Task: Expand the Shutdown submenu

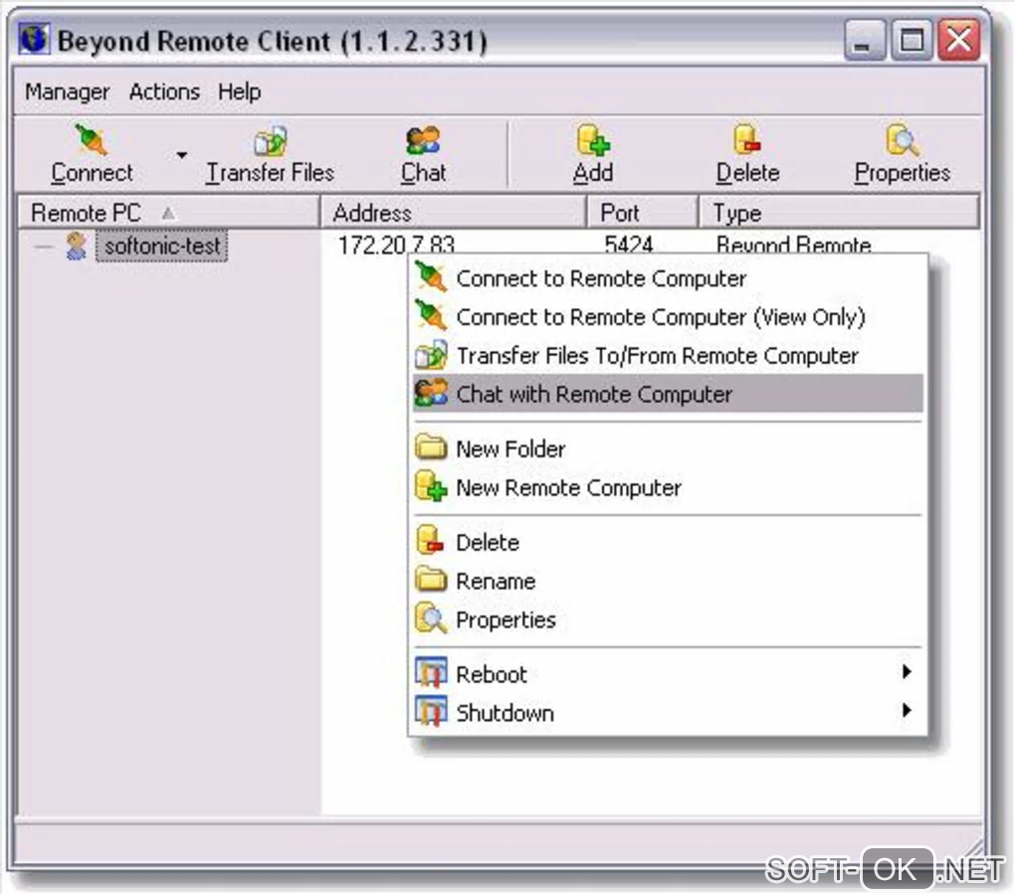Action: tap(668, 713)
